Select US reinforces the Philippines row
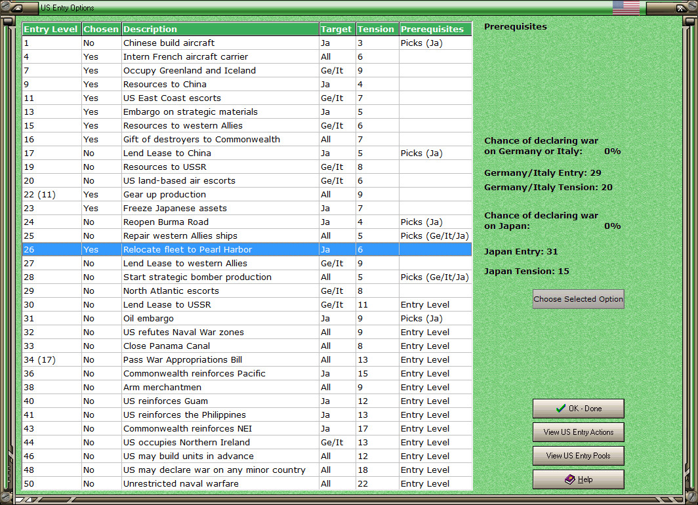The image size is (698, 505). tap(247, 415)
